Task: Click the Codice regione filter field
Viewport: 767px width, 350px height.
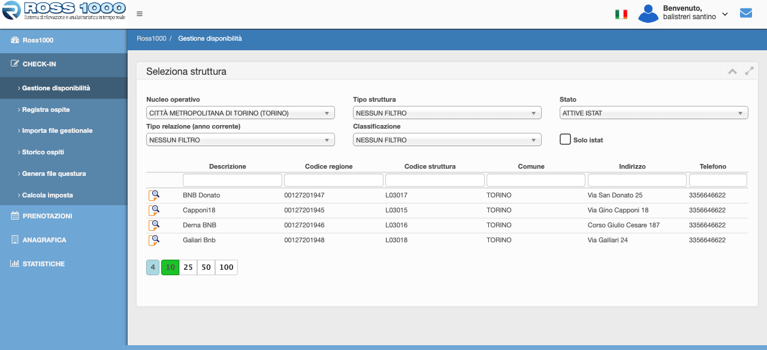Action: (334, 180)
